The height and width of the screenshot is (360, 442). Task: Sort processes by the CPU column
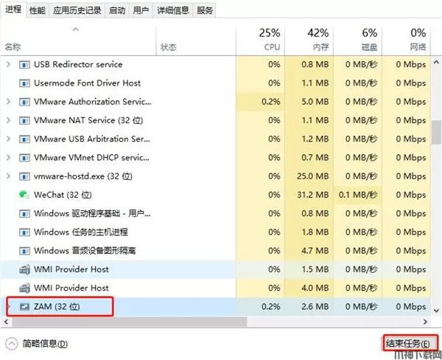[x=260, y=41]
